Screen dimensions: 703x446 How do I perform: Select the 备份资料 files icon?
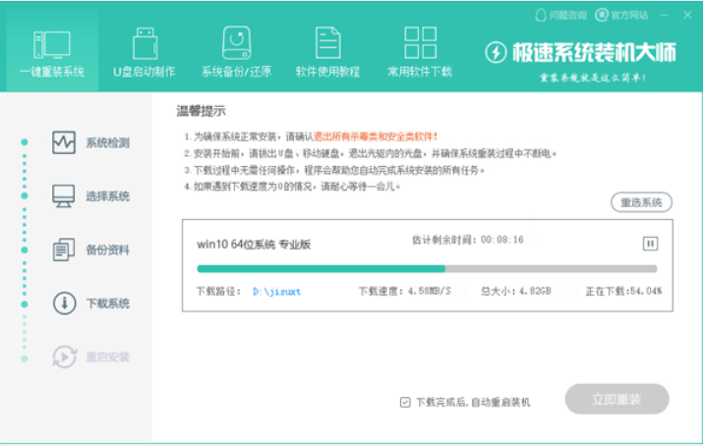(x=64, y=250)
